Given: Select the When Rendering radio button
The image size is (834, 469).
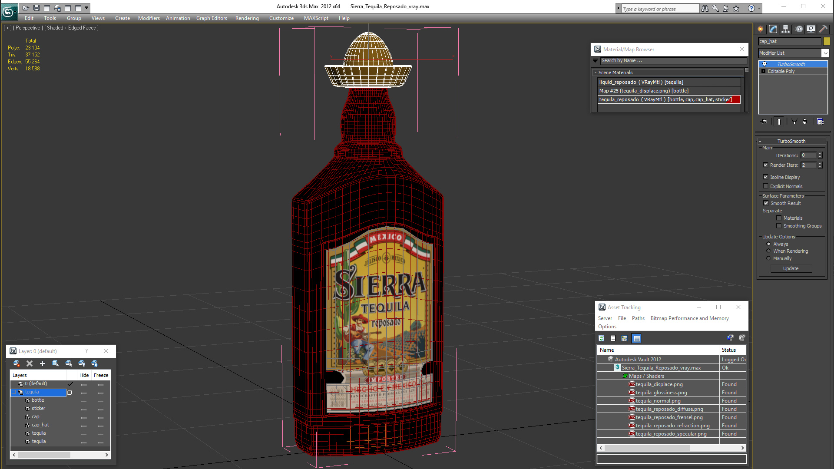Looking at the screenshot, I should (768, 251).
